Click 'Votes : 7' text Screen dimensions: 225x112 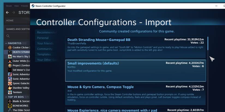[x=198, y=90]
